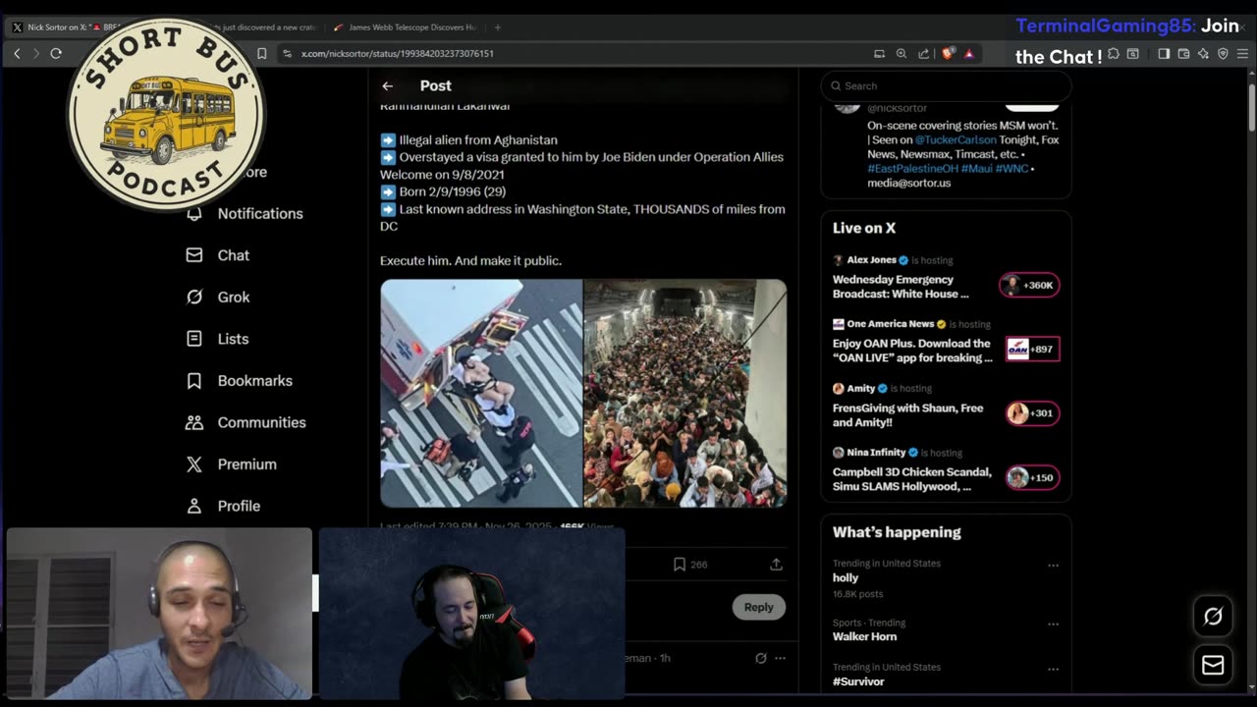
Task: Click the back arrow beside Post
Action: [x=388, y=86]
